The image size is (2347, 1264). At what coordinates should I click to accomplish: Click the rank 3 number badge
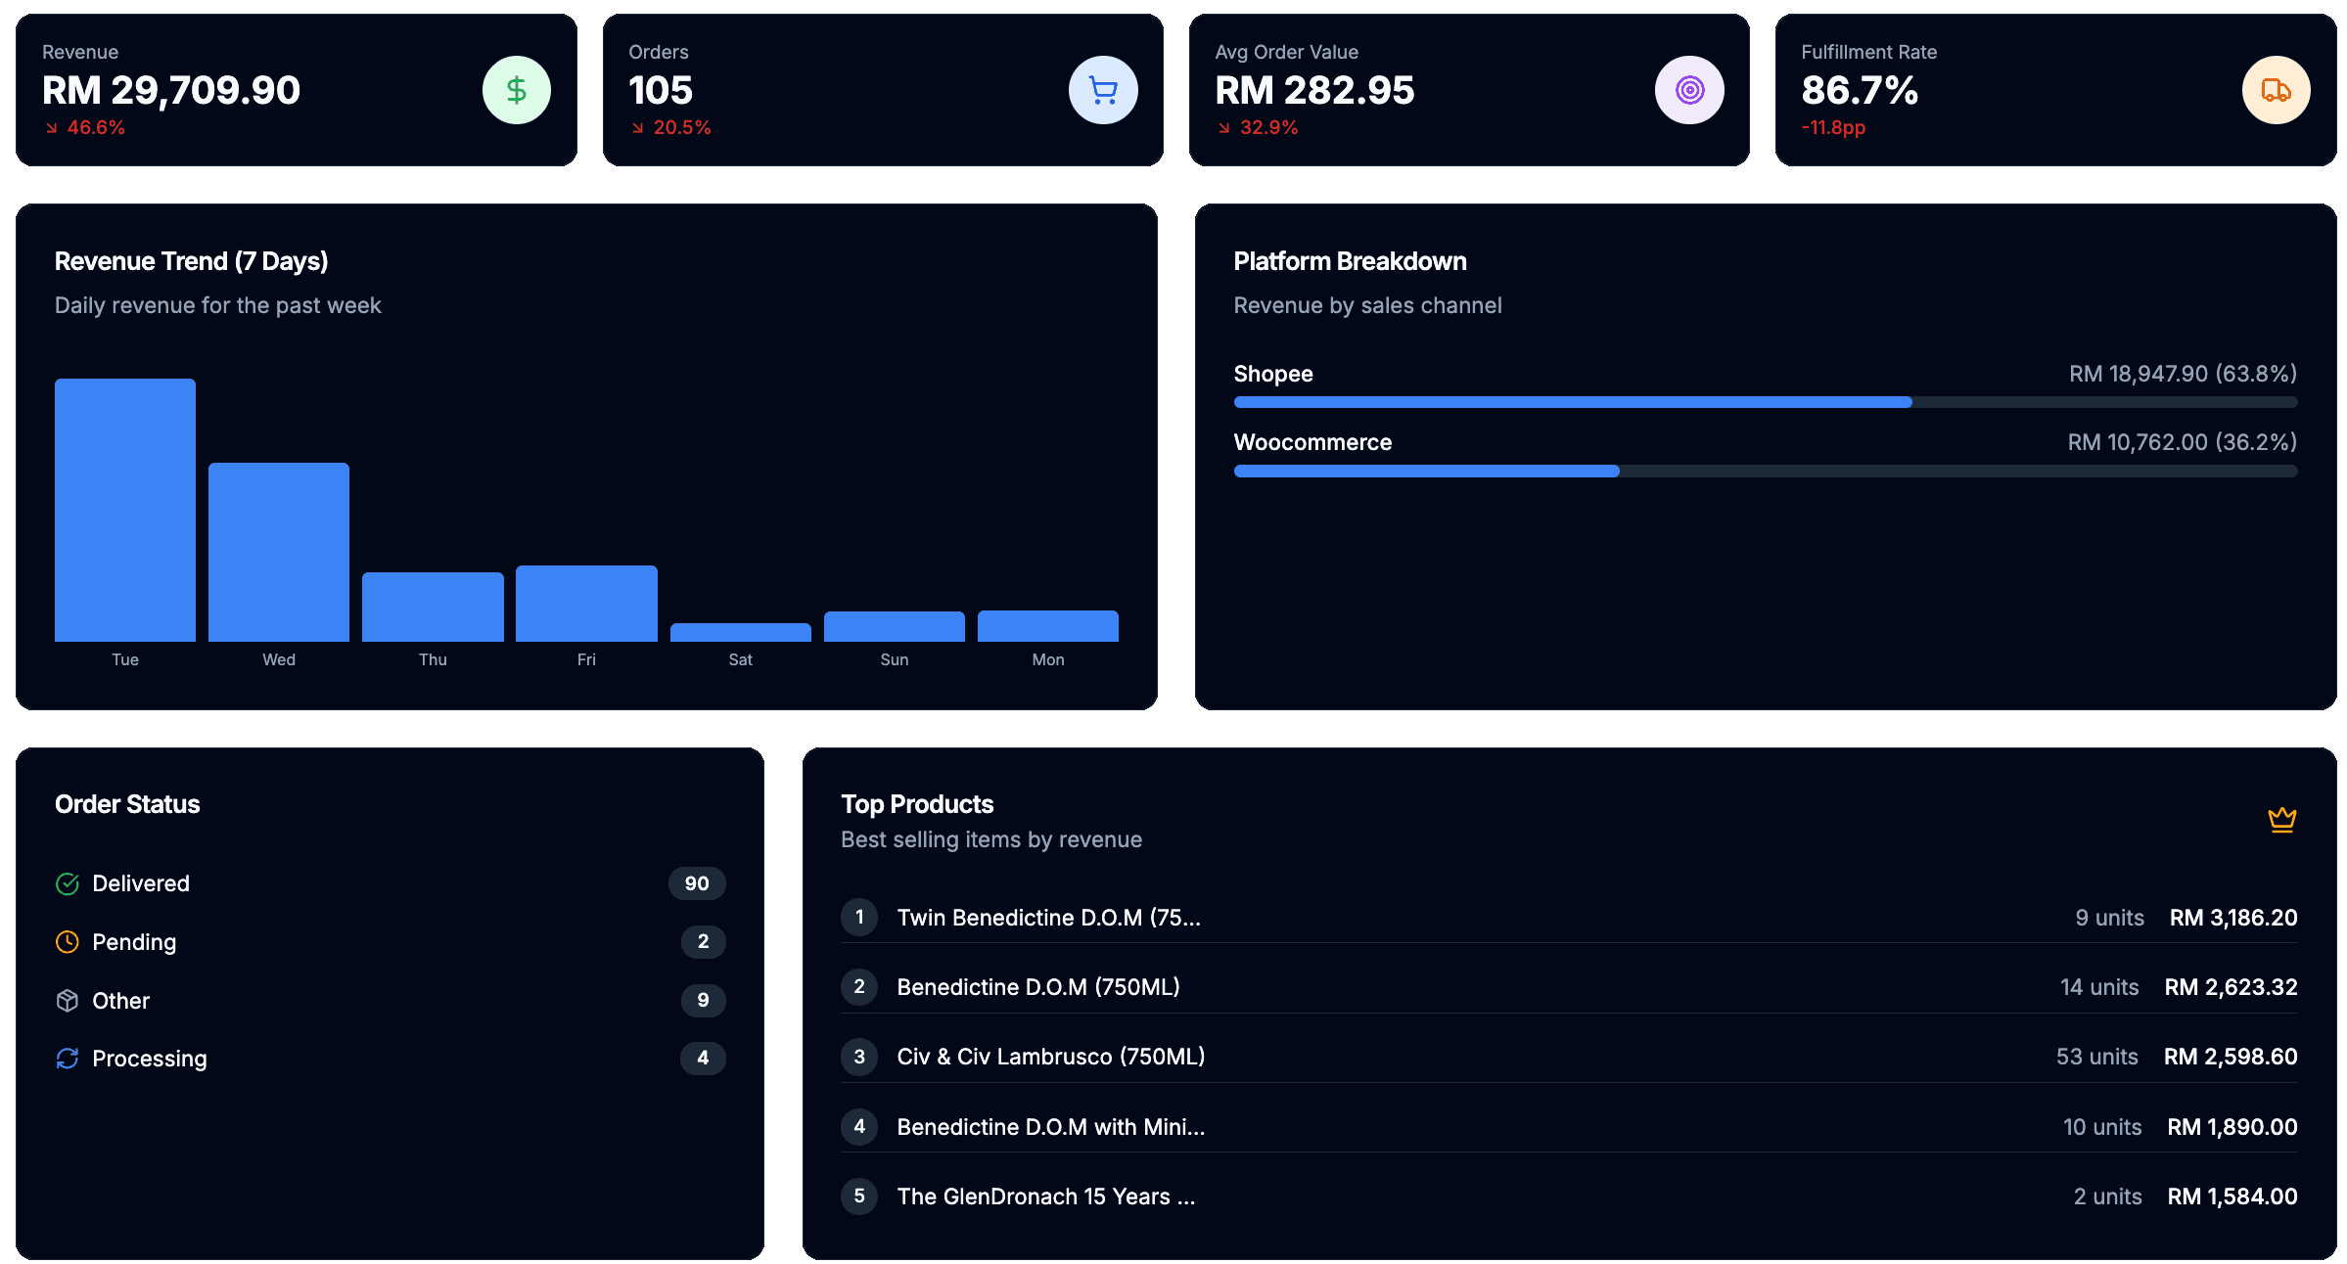[x=859, y=1057]
